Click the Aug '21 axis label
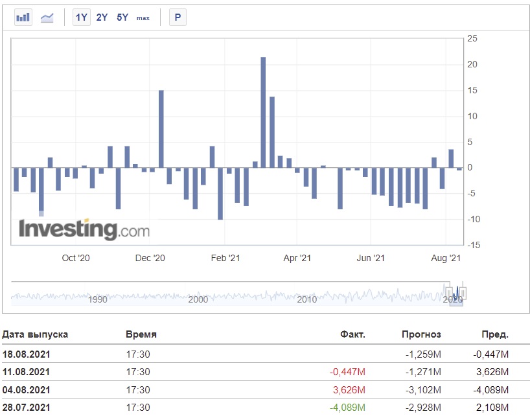 [x=446, y=258]
